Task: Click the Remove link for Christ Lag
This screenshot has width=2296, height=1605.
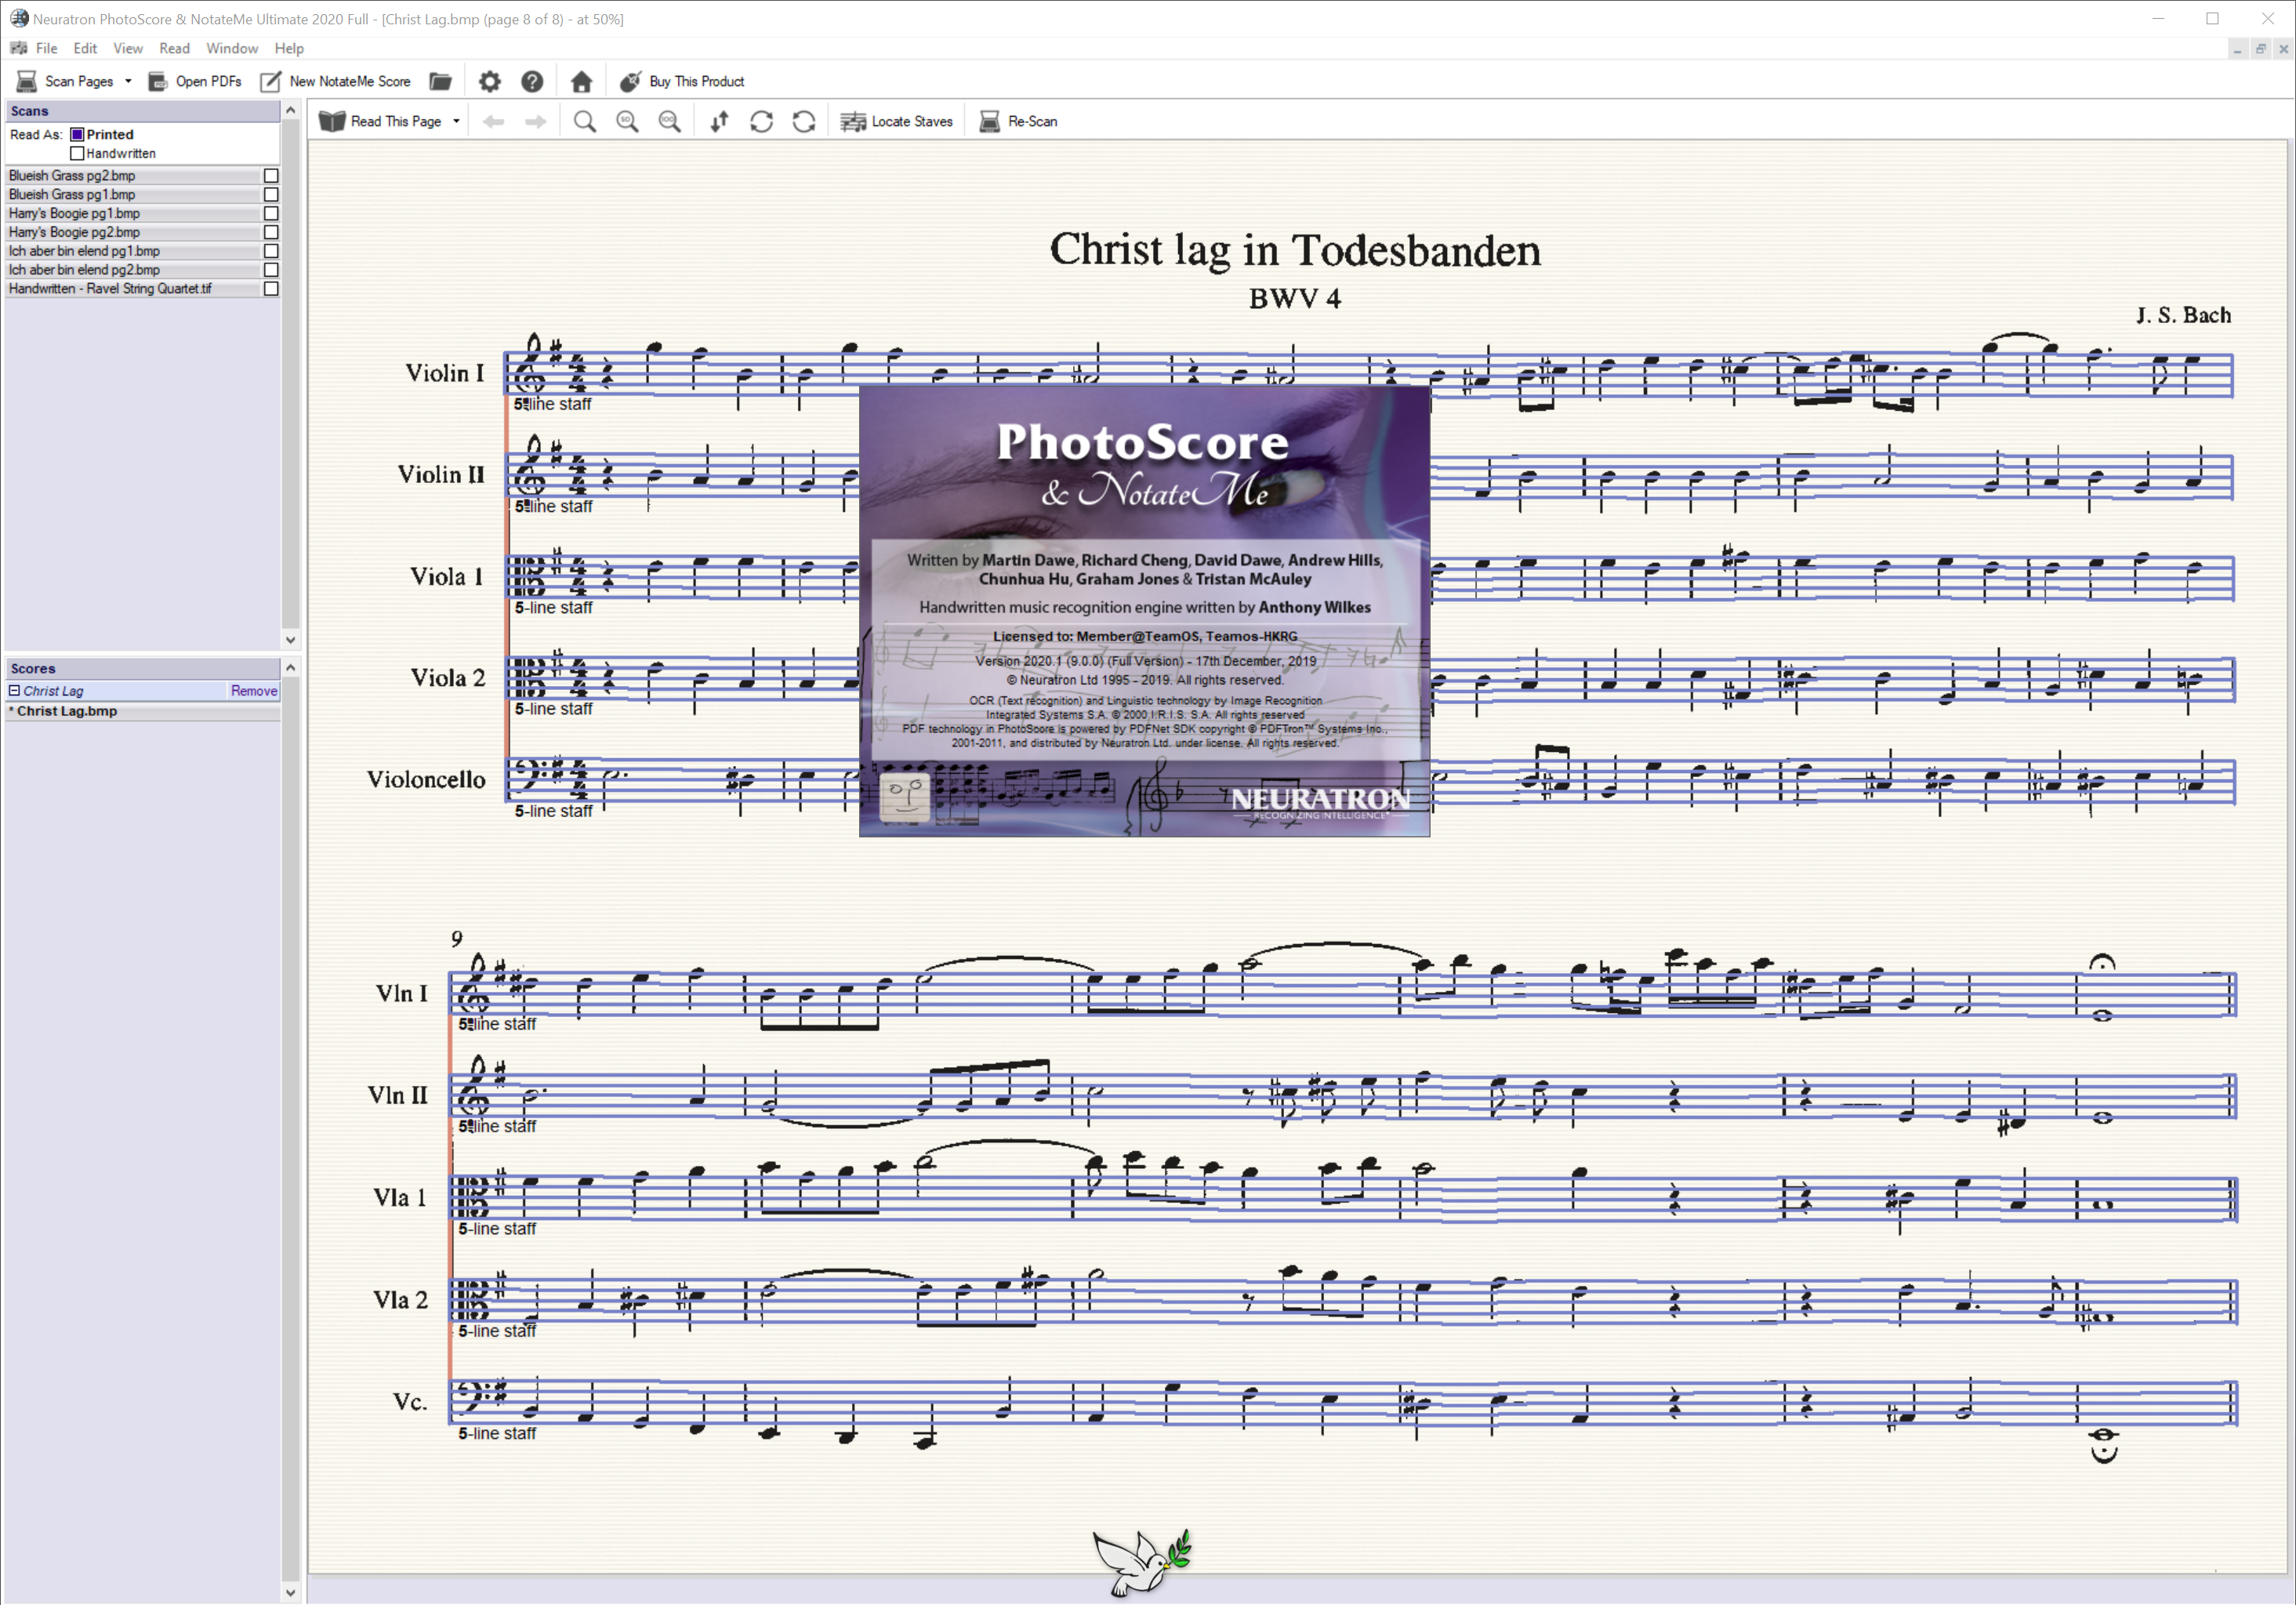Action: (x=254, y=691)
